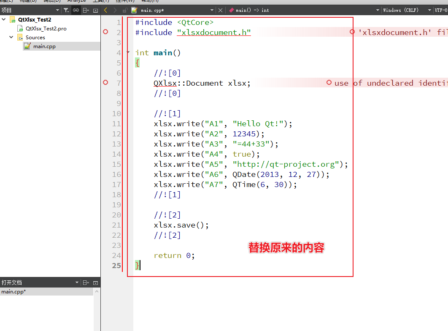Split the 项目 side panel
The height and width of the screenshot is (331, 448).
[x=86, y=10]
